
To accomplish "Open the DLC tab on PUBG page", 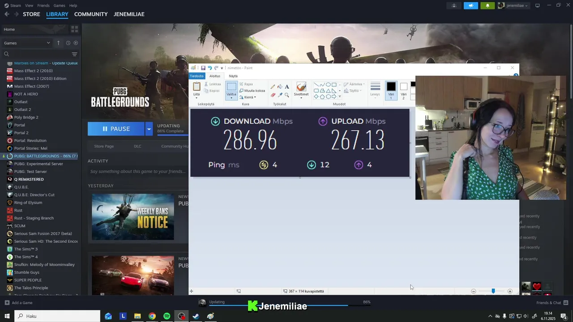I will point(137,146).
